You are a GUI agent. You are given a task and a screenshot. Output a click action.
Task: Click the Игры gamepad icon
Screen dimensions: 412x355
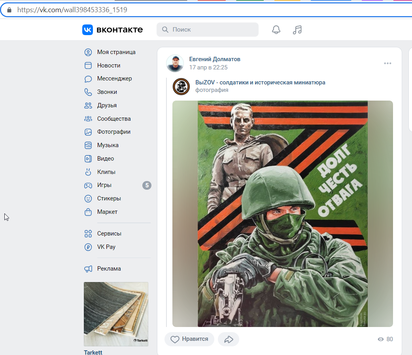[88, 185]
